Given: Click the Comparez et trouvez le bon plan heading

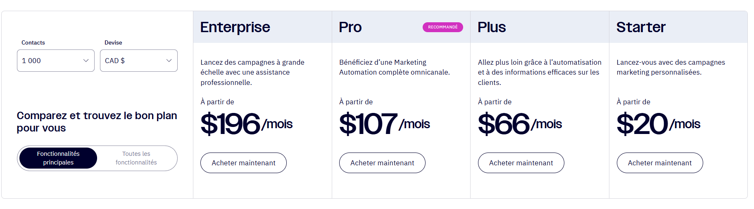Looking at the screenshot, I should (97, 122).
